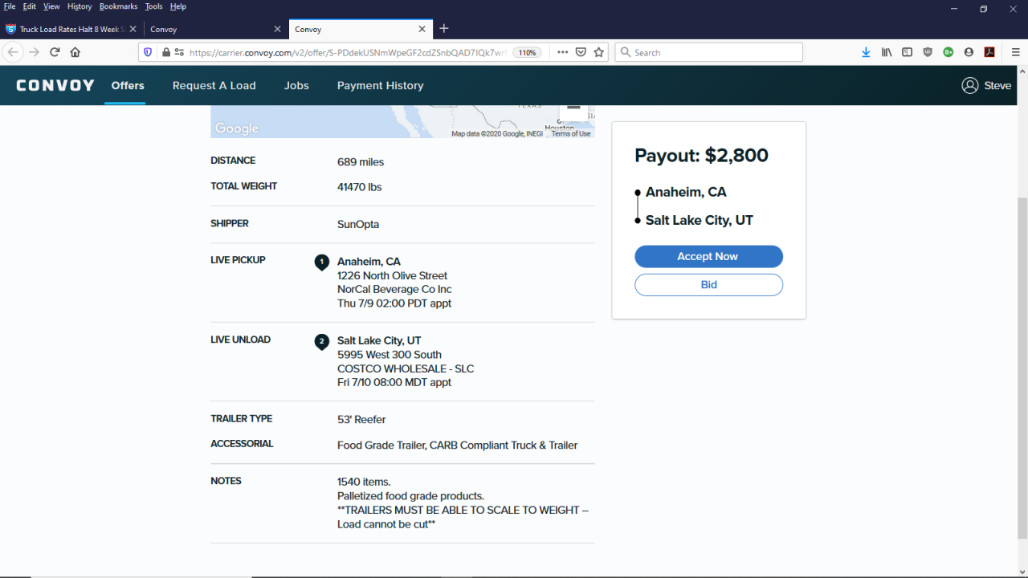The height and width of the screenshot is (578, 1028).
Task: Close the Truck Load Rates tab
Action: pyautogui.click(x=133, y=29)
